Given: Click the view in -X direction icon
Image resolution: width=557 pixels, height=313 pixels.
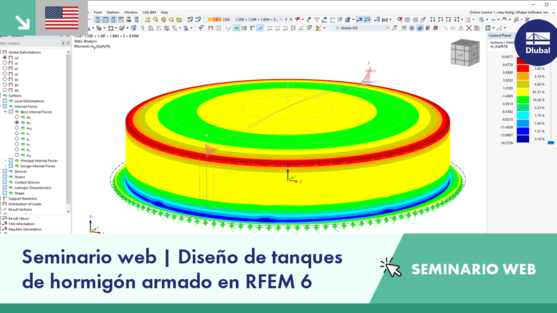Looking at the screenshot, I should click(x=456, y=19).
